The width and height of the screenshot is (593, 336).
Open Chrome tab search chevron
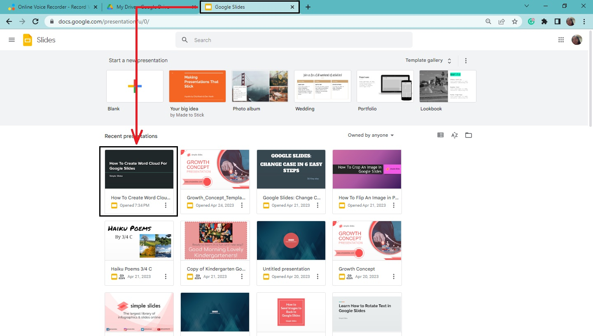coord(527,6)
